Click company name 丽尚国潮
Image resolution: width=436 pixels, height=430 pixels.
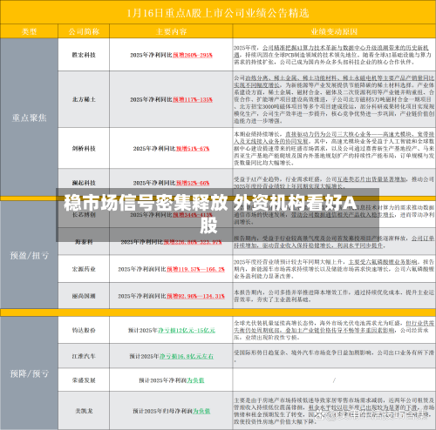84,296
